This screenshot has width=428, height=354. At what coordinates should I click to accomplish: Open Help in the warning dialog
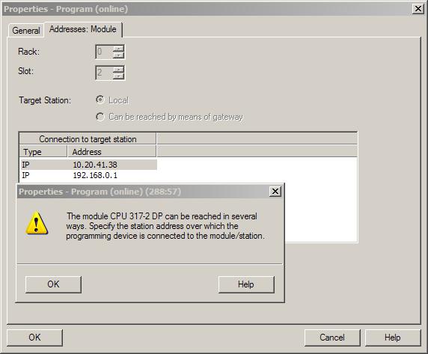(246, 284)
